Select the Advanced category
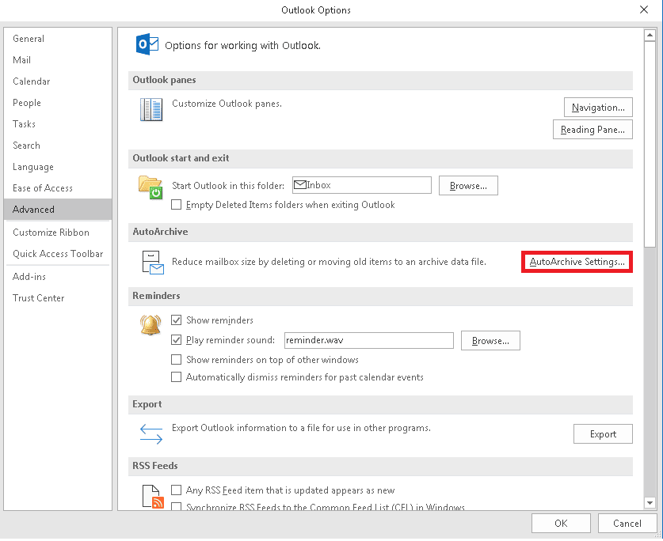This screenshot has height=541, width=663. point(58,210)
